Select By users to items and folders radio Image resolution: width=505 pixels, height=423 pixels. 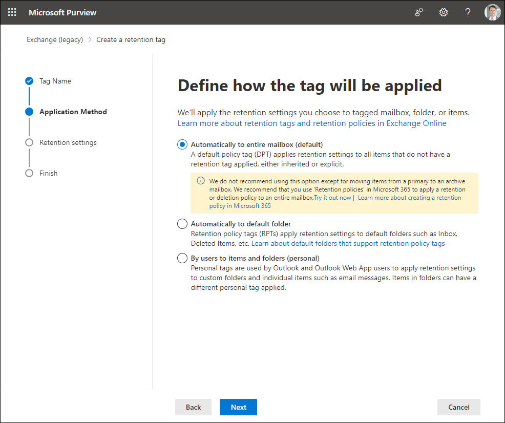click(182, 258)
